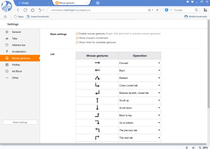Viewport: 210px width, 149px height.
Task: Click the Scroll up gesture arrow
Action: 97,100
